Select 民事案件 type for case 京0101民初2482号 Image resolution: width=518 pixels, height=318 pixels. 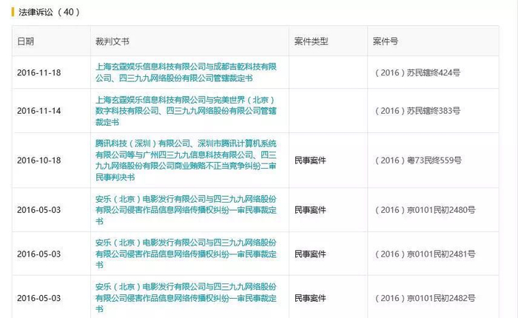coord(310,298)
